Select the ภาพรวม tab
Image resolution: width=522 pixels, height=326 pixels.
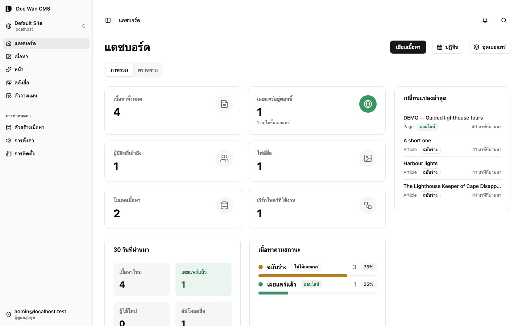119,70
